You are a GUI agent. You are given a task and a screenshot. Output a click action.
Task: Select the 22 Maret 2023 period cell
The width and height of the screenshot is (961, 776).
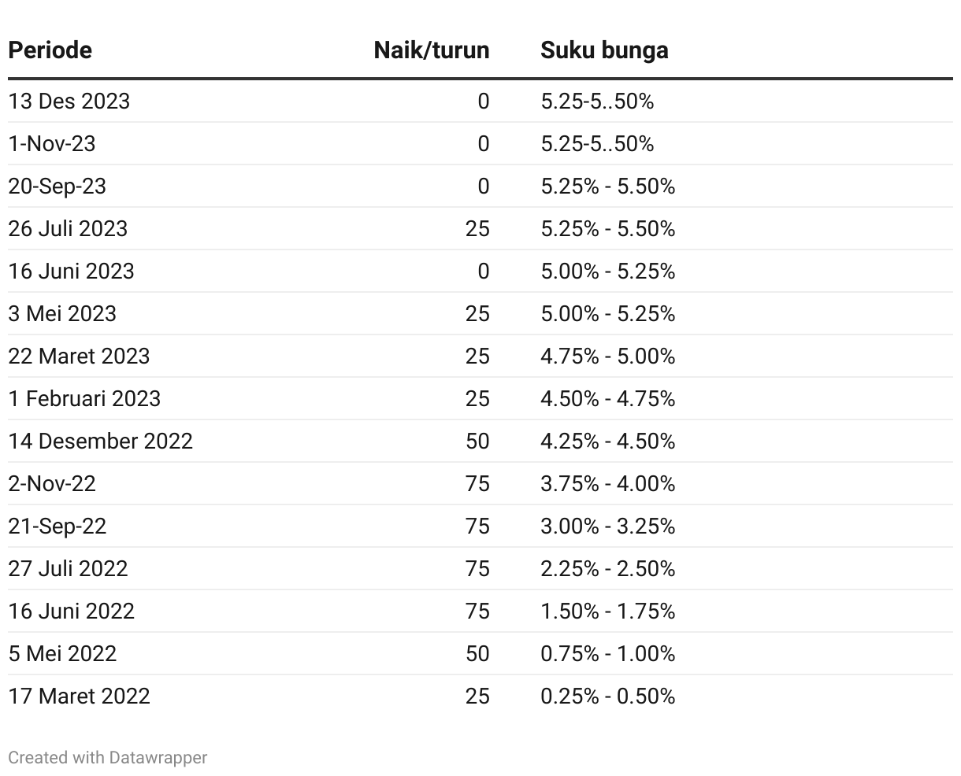pyautogui.click(x=79, y=357)
